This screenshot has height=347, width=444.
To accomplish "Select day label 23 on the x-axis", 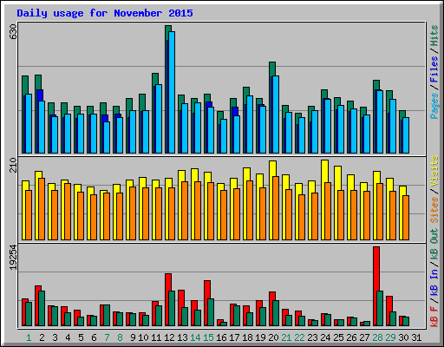I will click(312, 337).
